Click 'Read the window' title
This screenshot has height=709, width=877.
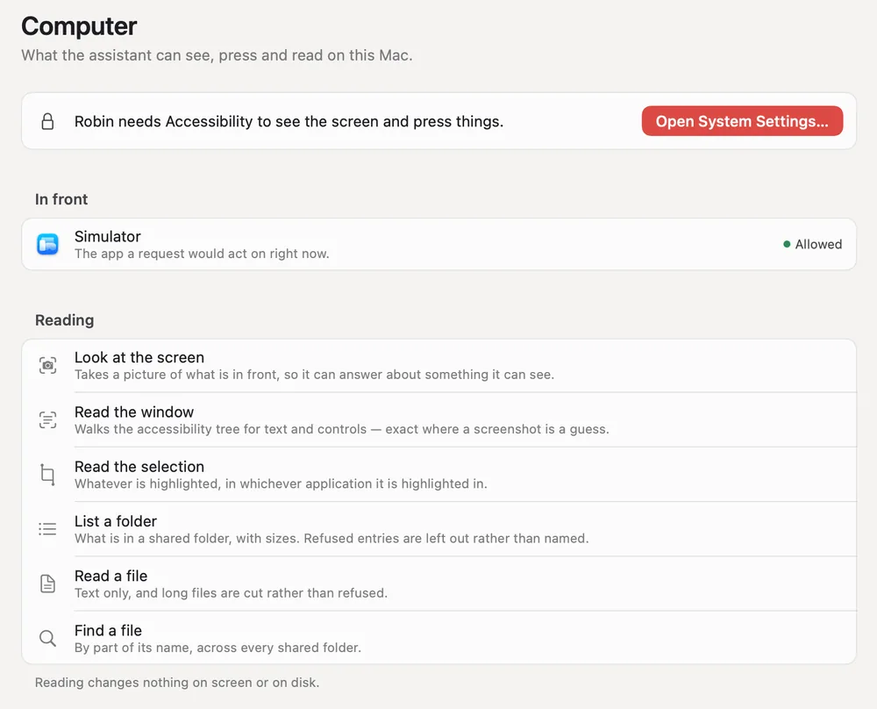tap(134, 412)
